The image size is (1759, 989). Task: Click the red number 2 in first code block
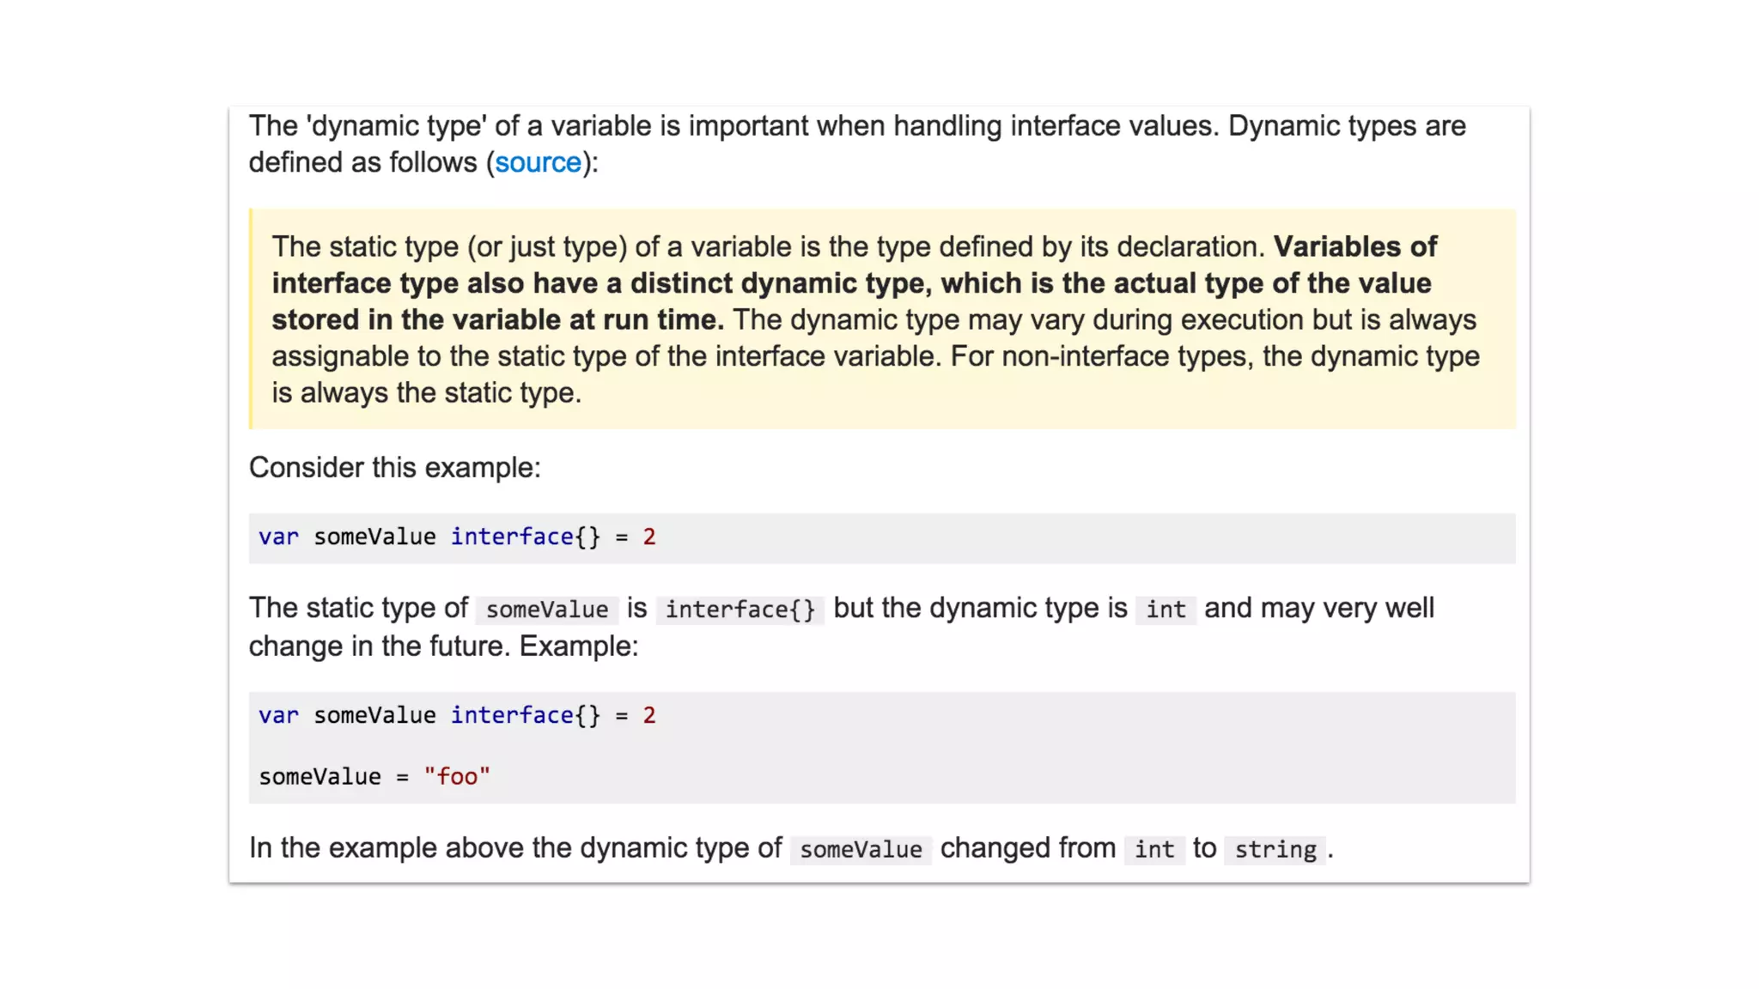click(649, 537)
